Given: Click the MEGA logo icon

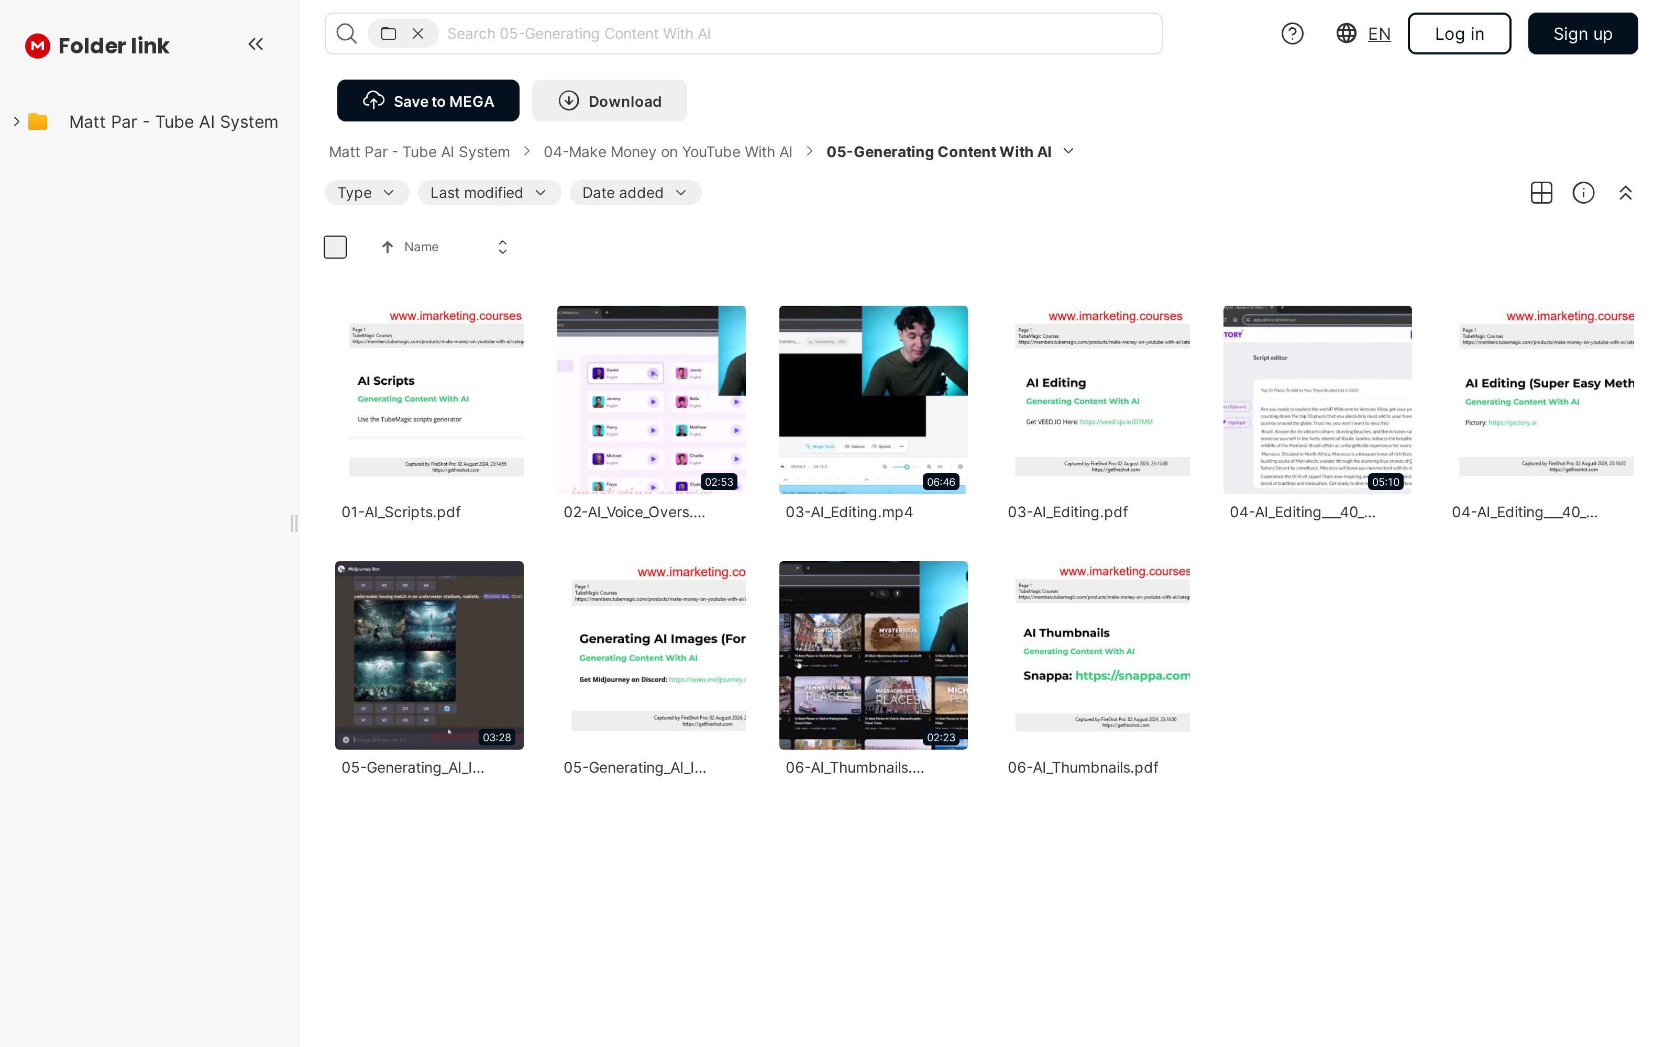Looking at the screenshot, I should (37, 46).
